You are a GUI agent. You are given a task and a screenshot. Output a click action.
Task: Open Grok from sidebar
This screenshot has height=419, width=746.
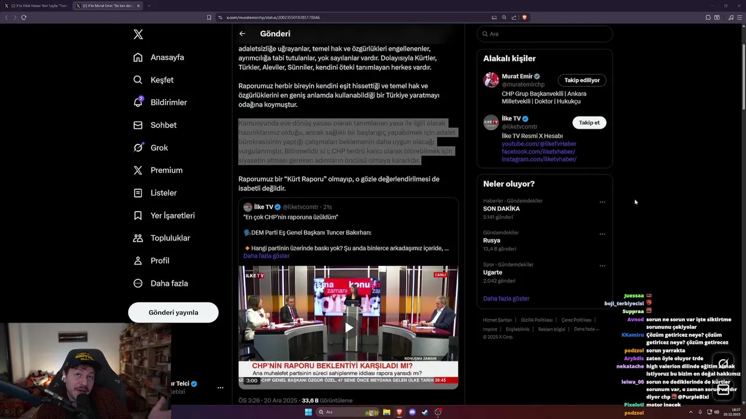[x=150, y=148]
